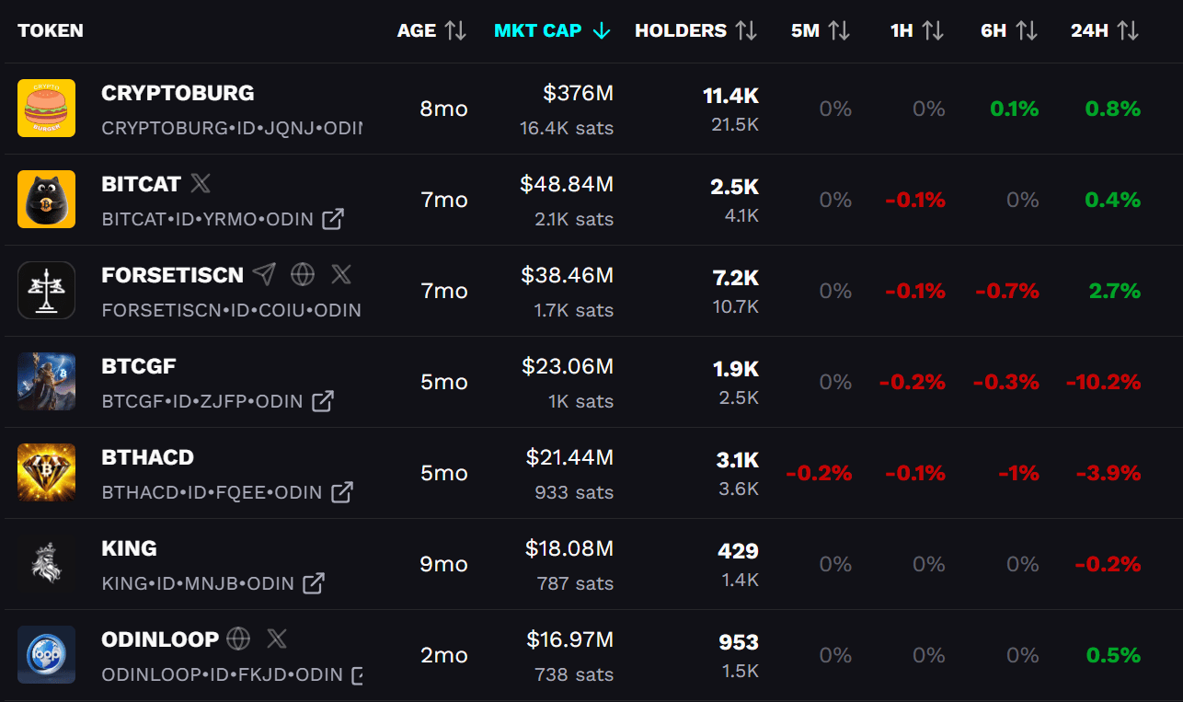Click the X icon beside FORSETISCN
1183x702 pixels.
341,274
